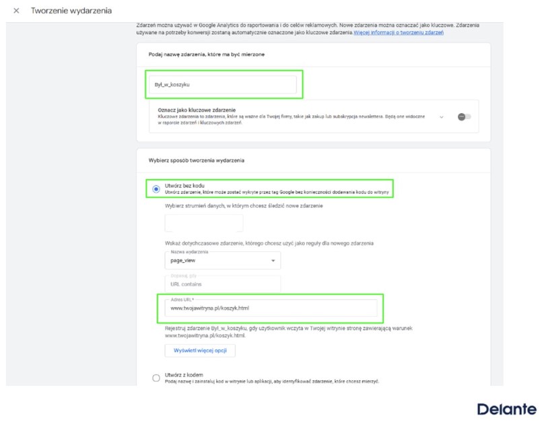The width and height of the screenshot is (540, 423).
Task: Select the Utwórz bez kodu radio button
Action: point(156,189)
